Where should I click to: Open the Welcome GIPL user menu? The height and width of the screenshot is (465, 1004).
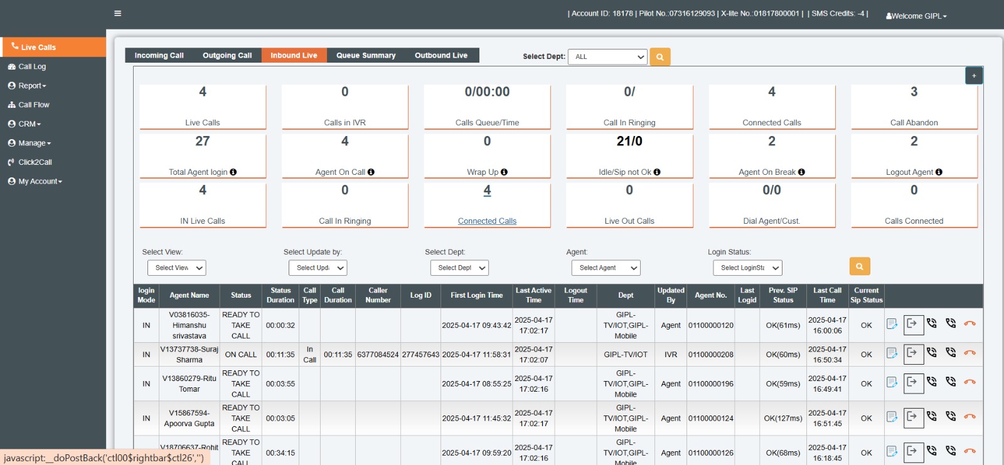pyautogui.click(x=916, y=16)
